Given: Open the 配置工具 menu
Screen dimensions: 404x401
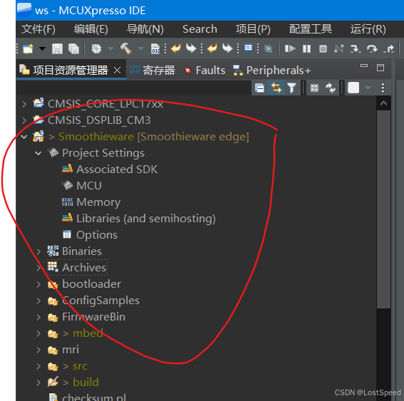Looking at the screenshot, I should coord(311,29).
